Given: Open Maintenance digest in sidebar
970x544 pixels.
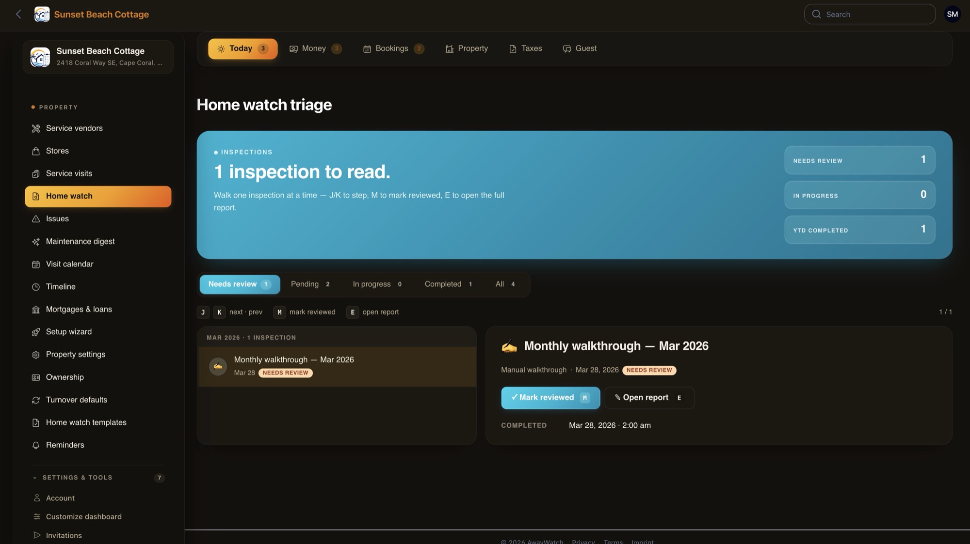Looking at the screenshot, I should (x=98, y=242).
